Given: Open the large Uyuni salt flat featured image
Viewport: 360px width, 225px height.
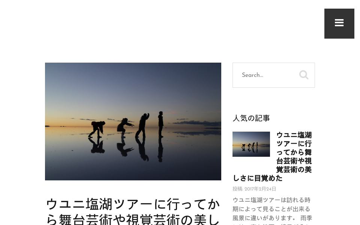Looking at the screenshot, I should point(133,121).
